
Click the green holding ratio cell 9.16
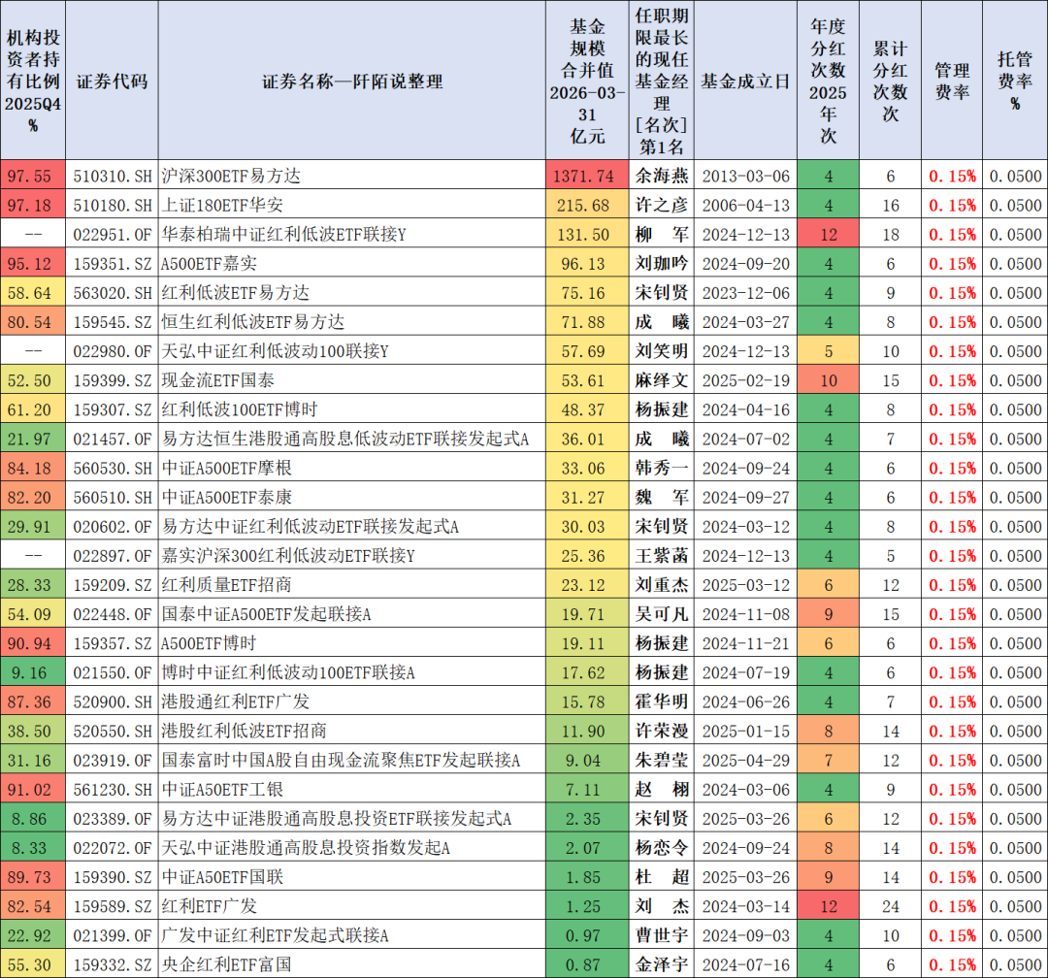click(33, 672)
